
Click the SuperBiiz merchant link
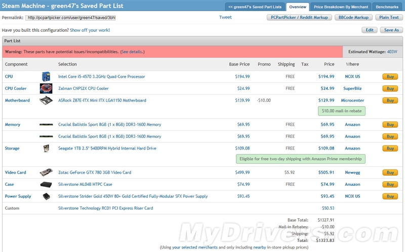point(352,88)
